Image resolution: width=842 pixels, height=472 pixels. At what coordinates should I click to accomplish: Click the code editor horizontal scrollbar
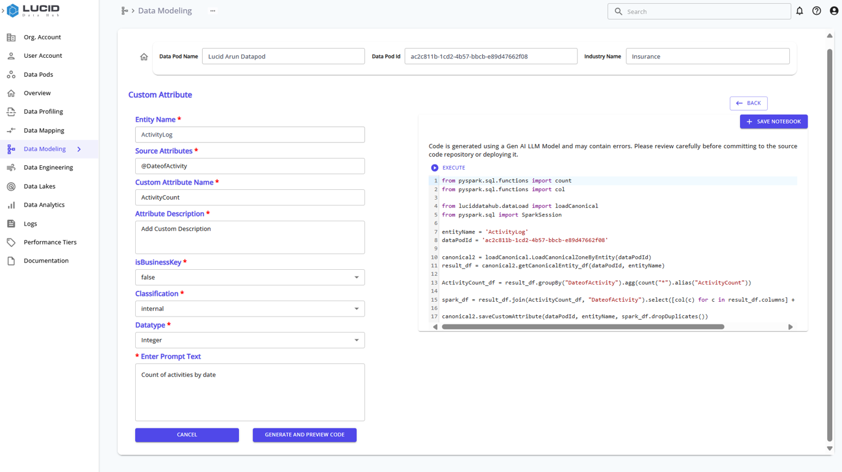pos(583,327)
